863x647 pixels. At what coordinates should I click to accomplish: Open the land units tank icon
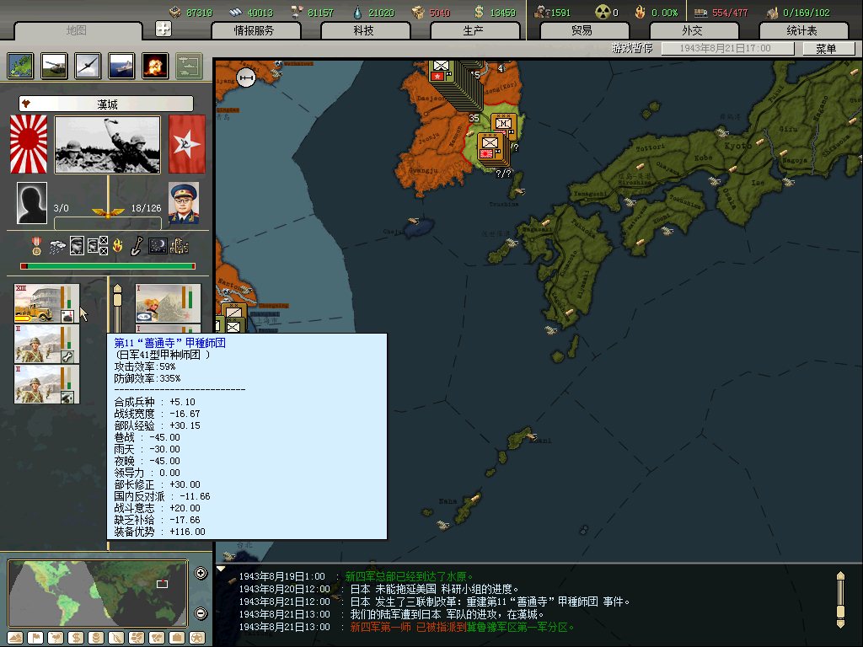pyautogui.click(x=54, y=66)
